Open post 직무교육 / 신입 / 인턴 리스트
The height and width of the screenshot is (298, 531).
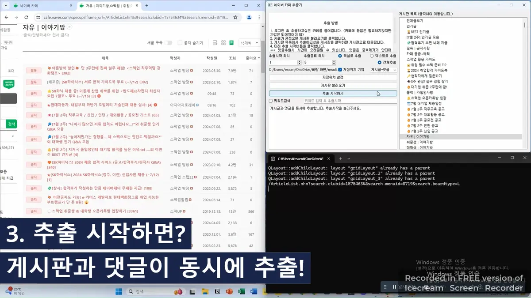(x=103, y=115)
